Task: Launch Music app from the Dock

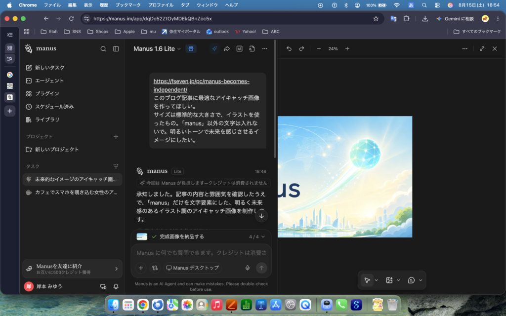Action: (x=216, y=305)
